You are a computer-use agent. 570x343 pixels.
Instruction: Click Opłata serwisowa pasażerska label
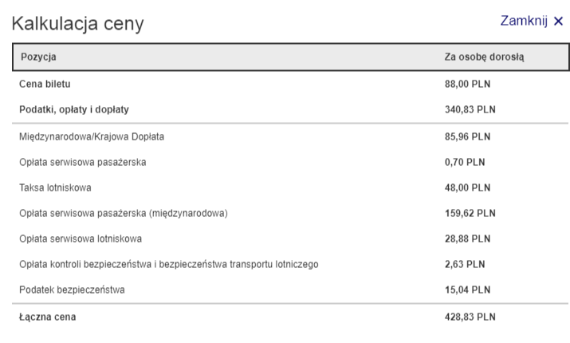(x=83, y=162)
